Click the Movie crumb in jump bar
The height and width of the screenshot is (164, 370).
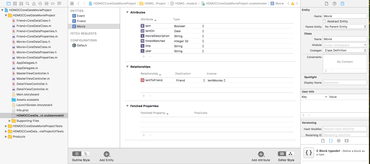pos(277,3)
